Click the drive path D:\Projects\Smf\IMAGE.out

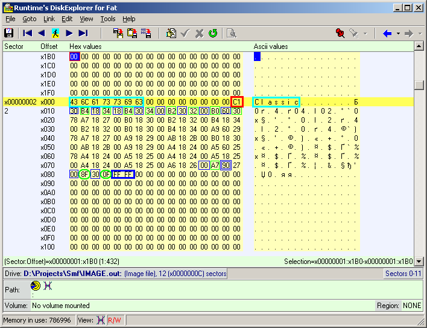72,274
